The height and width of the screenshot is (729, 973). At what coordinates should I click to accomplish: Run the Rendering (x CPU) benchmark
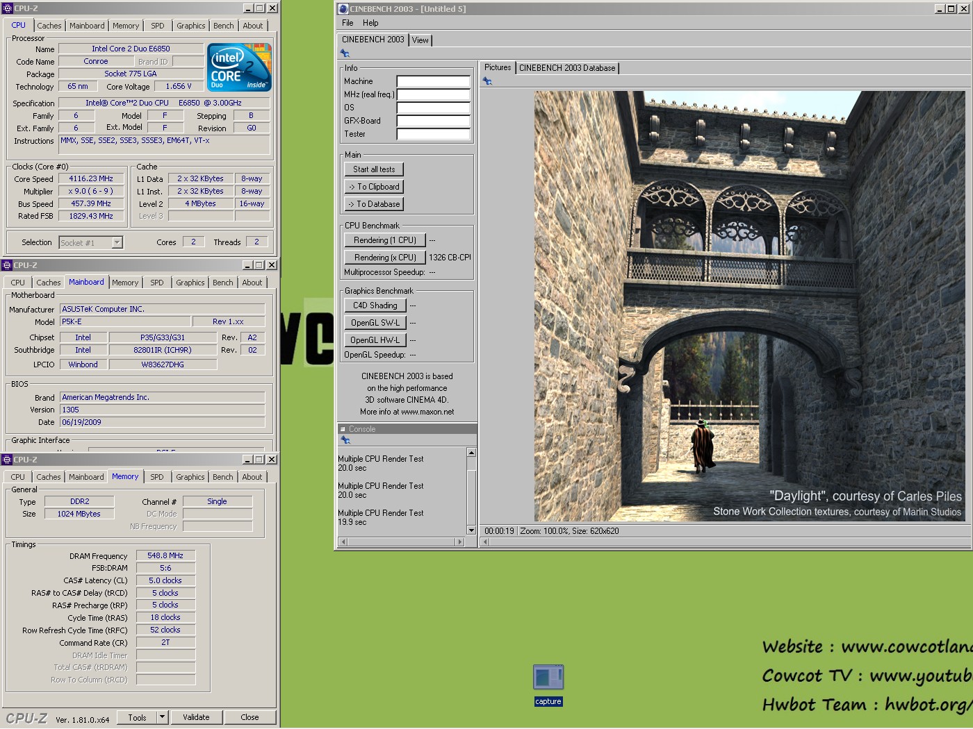(385, 258)
